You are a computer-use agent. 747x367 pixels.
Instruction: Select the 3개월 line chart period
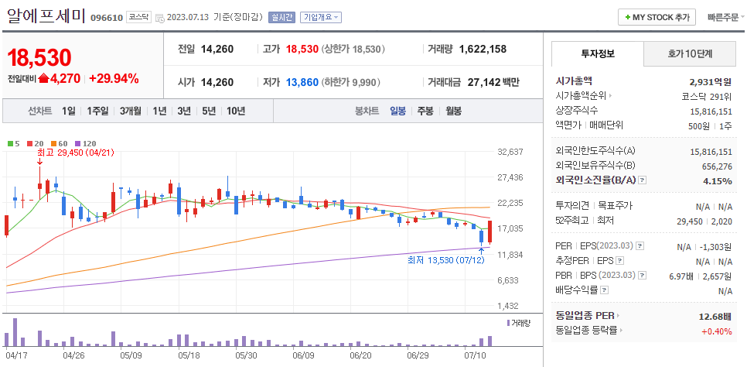(x=131, y=111)
